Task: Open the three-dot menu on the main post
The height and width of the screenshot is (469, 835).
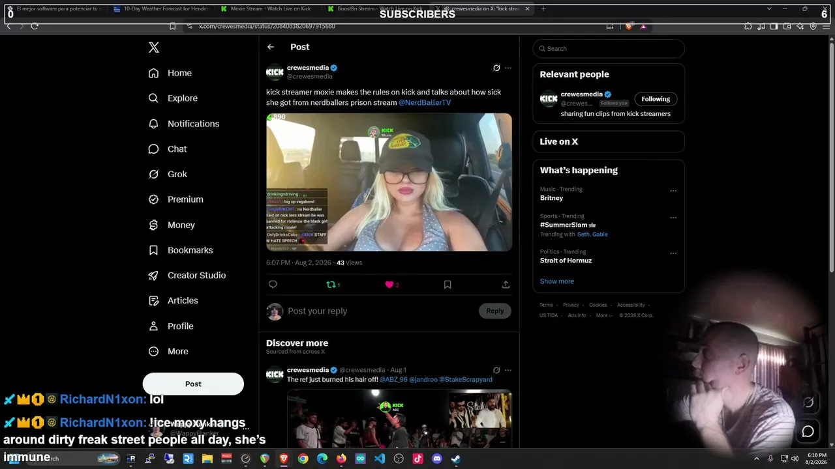Action: pyautogui.click(x=508, y=68)
